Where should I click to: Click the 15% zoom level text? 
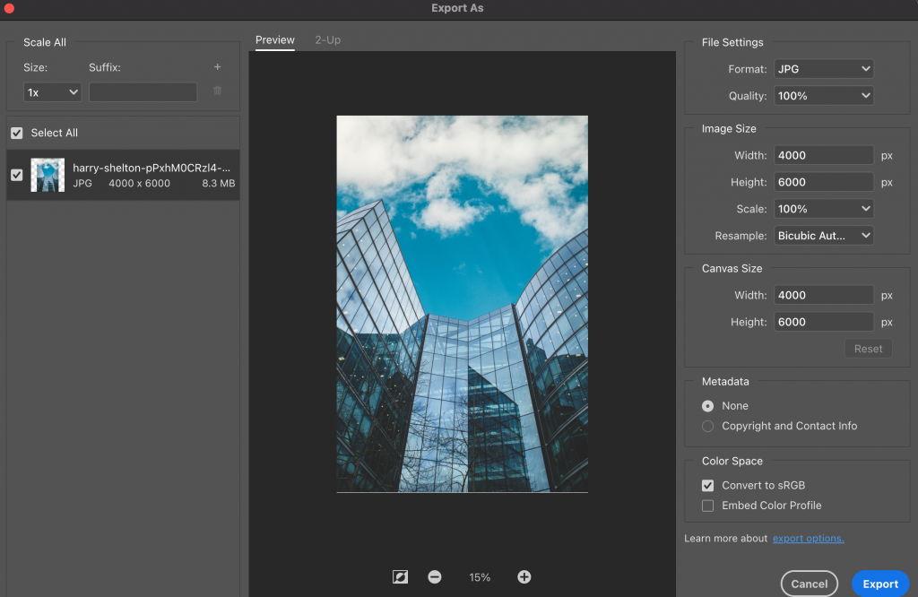point(480,577)
